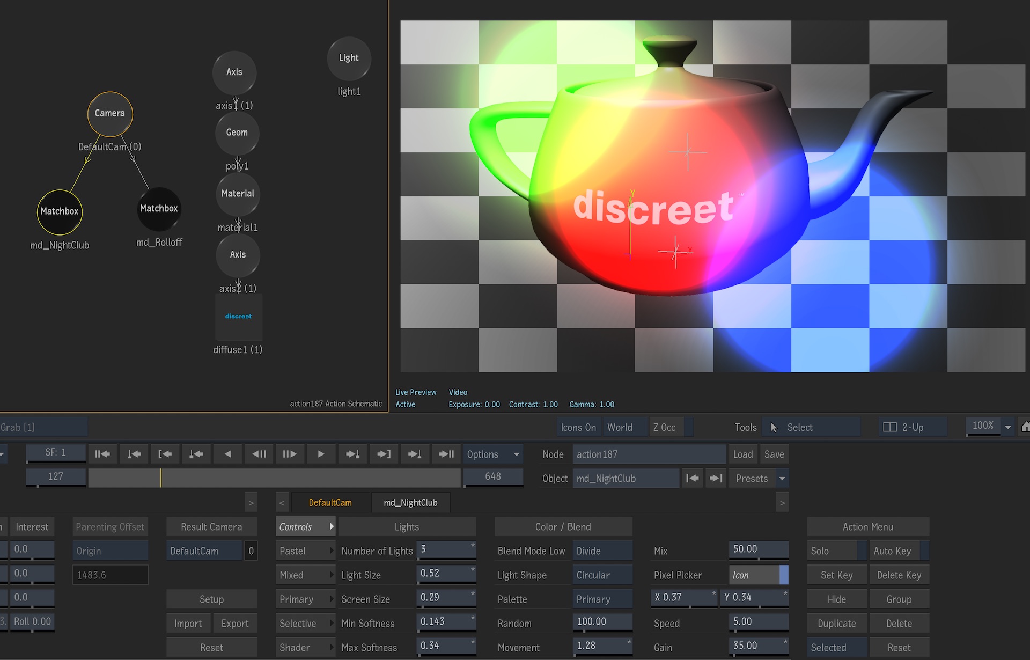The height and width of the screenshot is (660, 1030).
Task: Go to the in-mark bracket button
Action: click(x=165, y=454)
